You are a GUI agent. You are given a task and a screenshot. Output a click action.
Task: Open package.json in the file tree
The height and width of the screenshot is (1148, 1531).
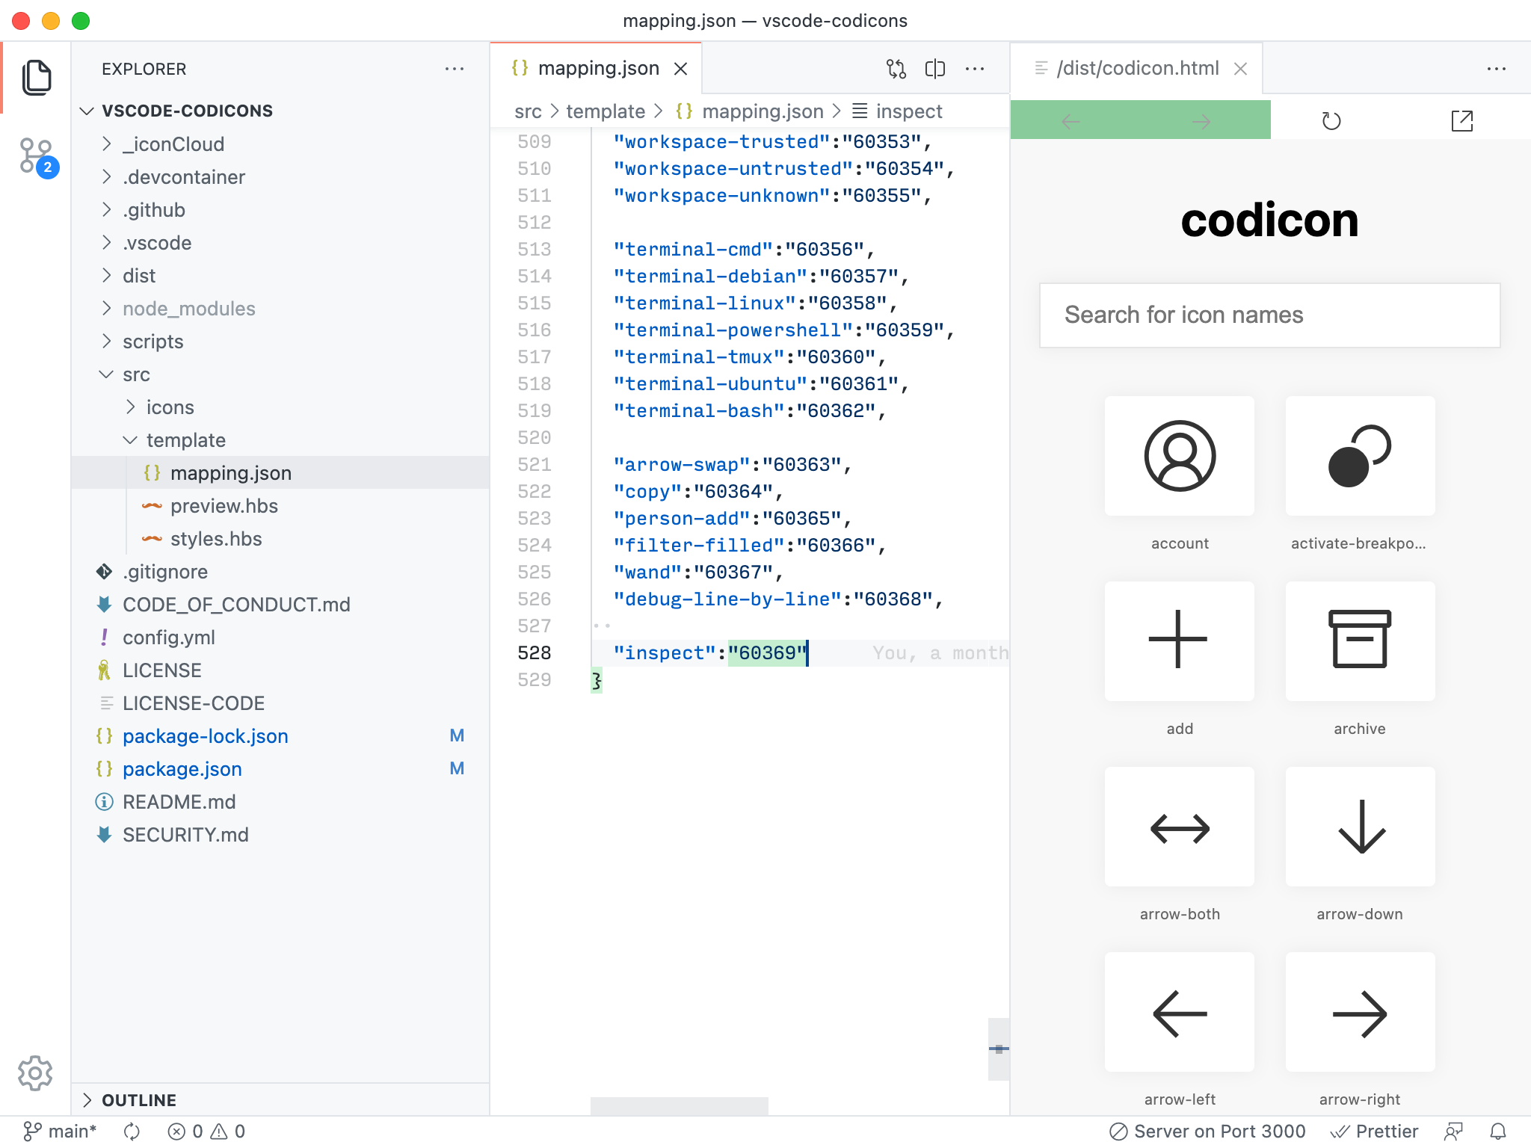[x=182, y=769]
